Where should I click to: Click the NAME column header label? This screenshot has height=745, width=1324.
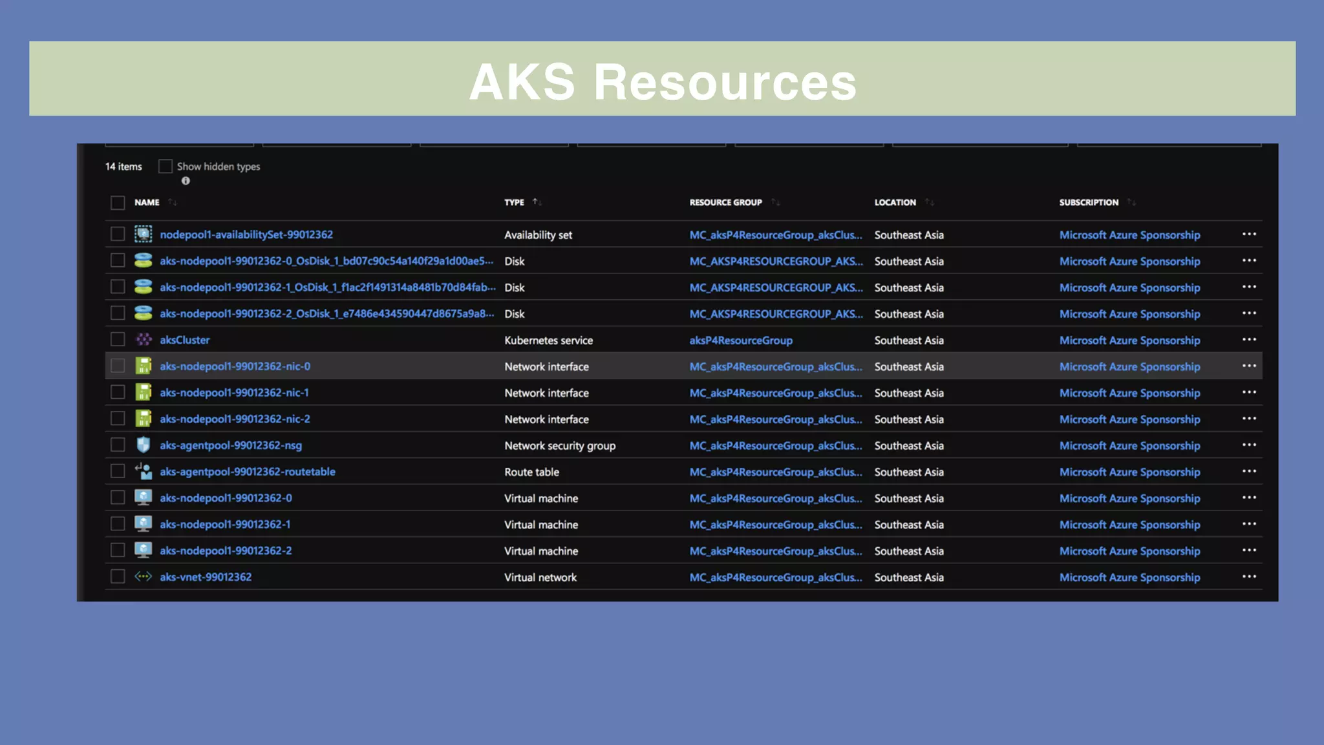coord(147,202)
